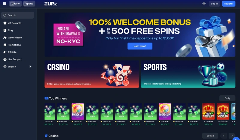Viewport: 240px width, 140px height.
Task: Open the hamburger menu icon
Action: (x=4, y=4)
